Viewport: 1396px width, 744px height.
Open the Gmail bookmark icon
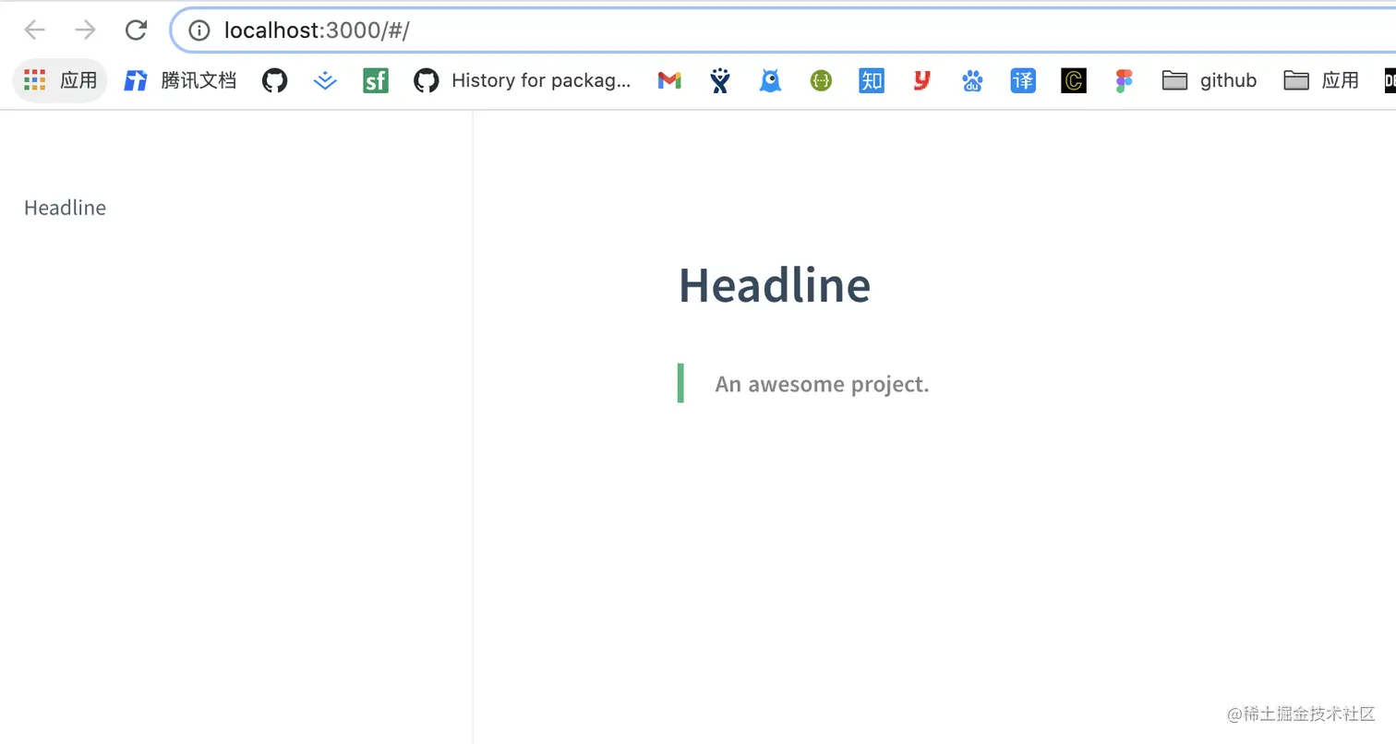click(669, 81)
